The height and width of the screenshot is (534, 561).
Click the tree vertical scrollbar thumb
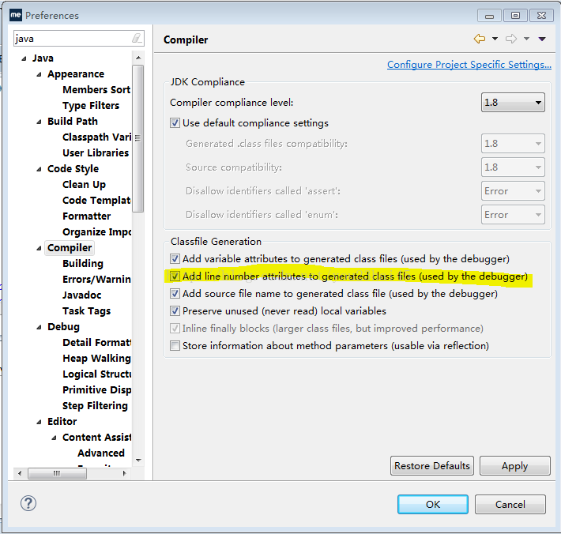(x=138, y=138)
